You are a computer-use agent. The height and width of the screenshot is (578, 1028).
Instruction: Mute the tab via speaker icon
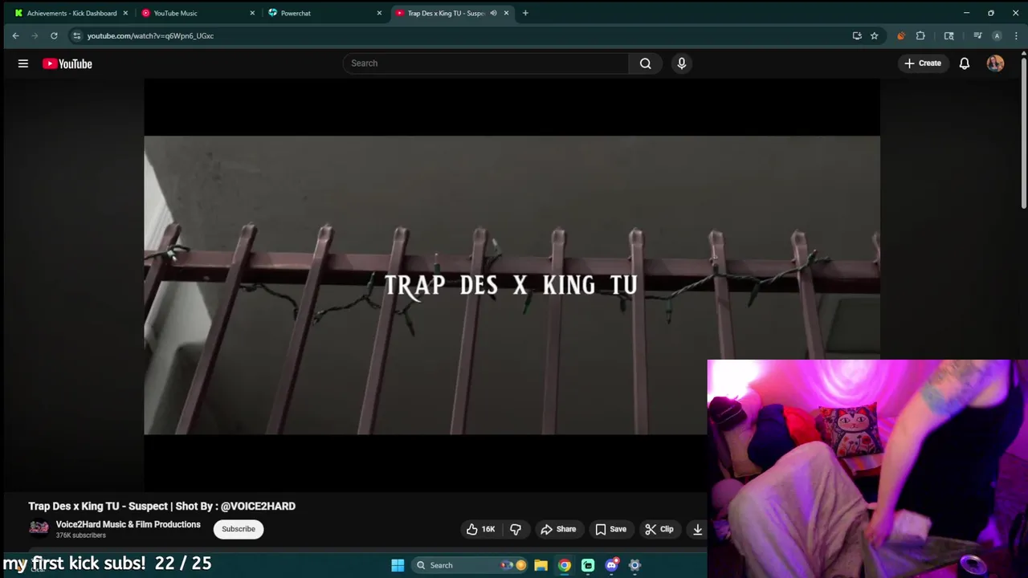click(x=493, y=13)
